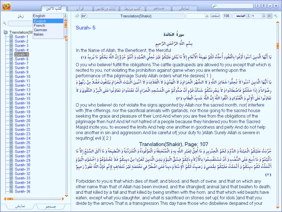282x212 pixels.
Task: Click the Translation(Shakir) title bar field
Action: (136, 16)
